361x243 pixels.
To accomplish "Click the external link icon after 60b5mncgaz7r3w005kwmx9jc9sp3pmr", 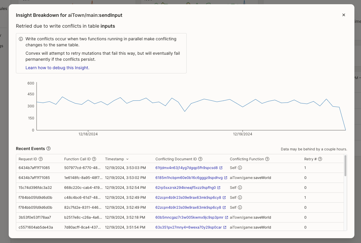I will (x=227, y=217).
